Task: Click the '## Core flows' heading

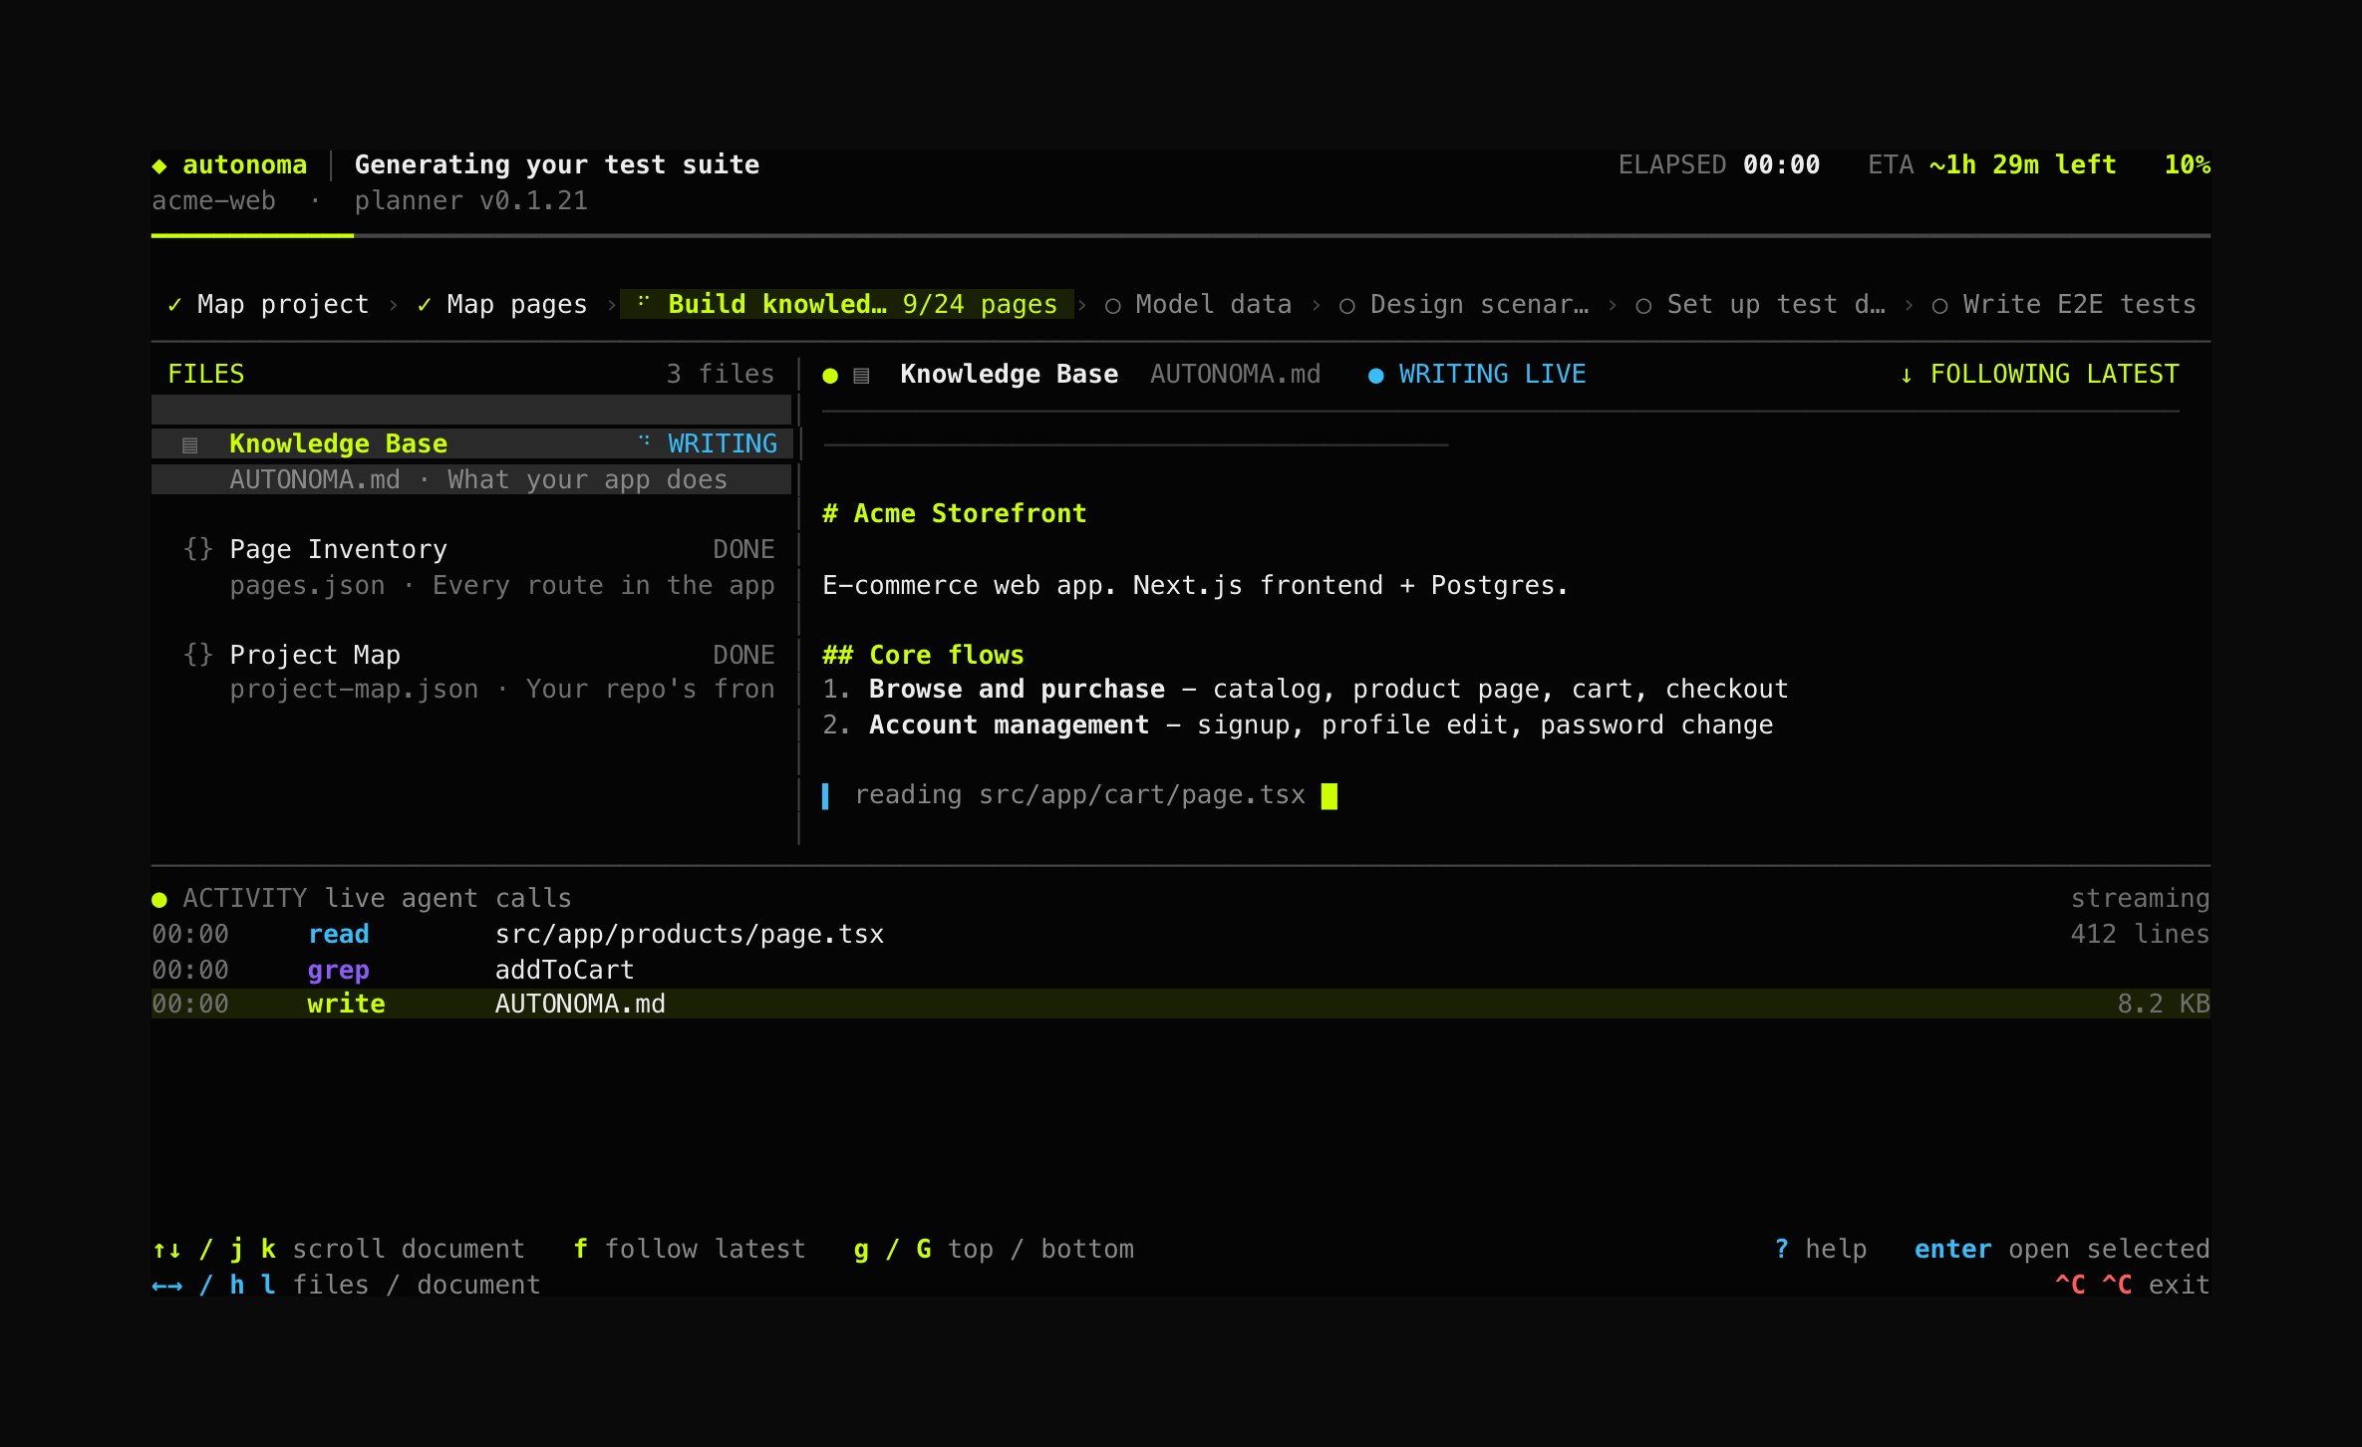Action: coord(923,656)
